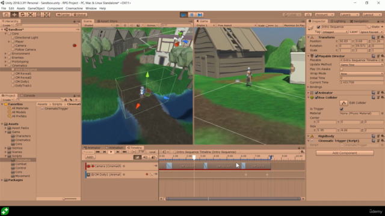Viewport: 385px width, 216px height.
Task: Click the Global handle rotation button
Action: [80, 15]
